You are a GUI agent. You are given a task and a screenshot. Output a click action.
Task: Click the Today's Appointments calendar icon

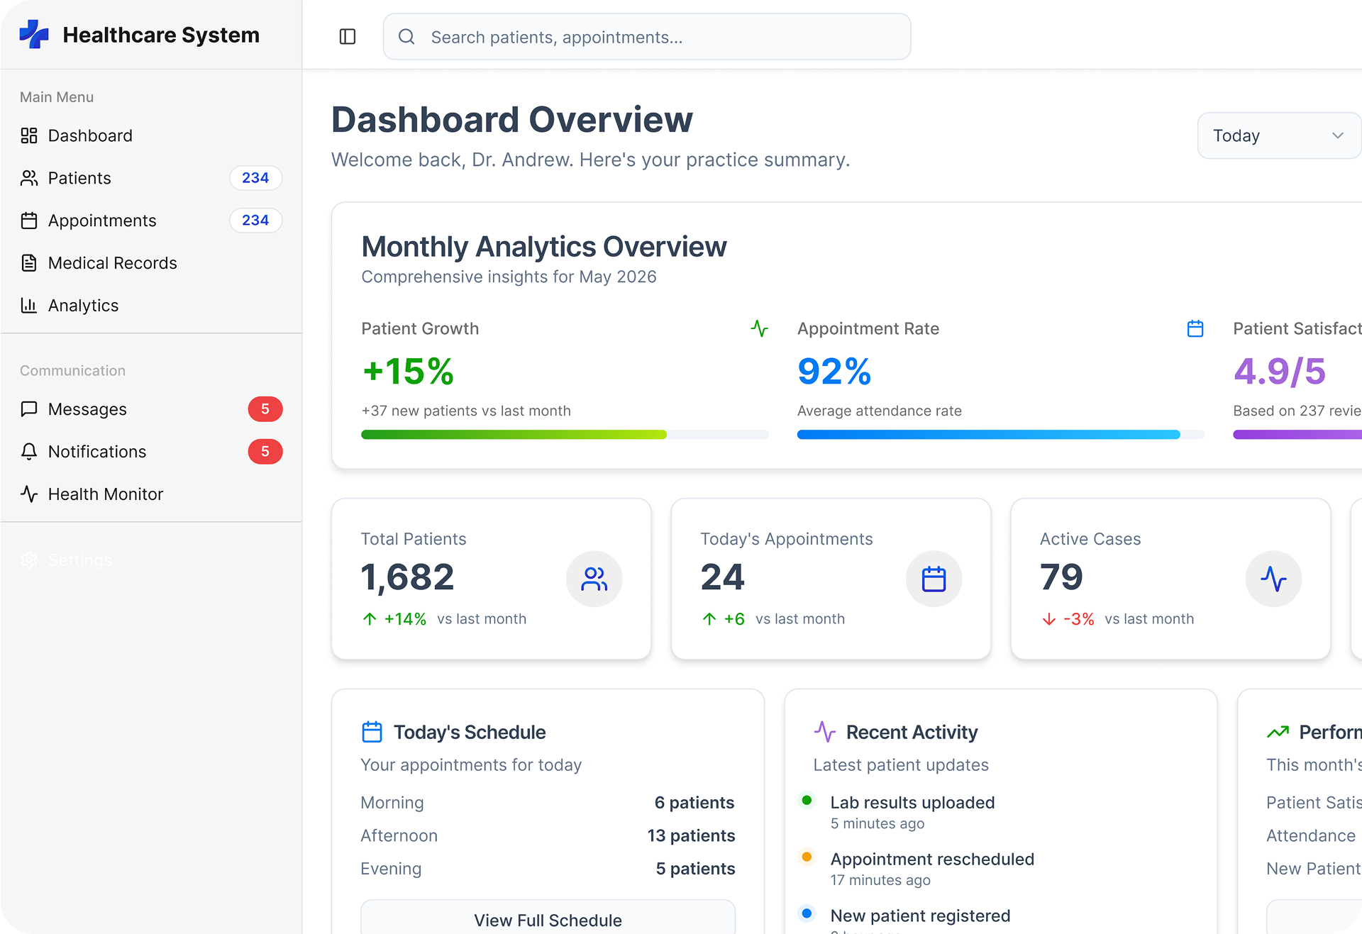coord(934,579)
